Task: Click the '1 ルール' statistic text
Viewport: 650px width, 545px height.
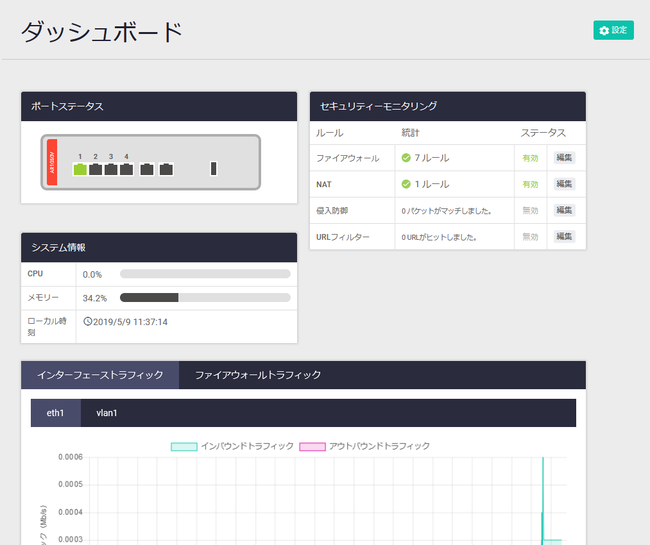Action: coord(432,184)
